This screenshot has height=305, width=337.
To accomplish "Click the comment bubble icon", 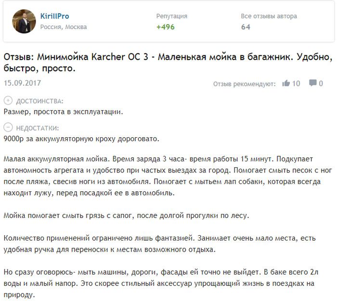I will (312, 83).
